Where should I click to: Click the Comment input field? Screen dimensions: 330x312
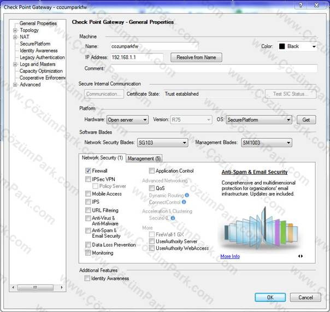click(x=214, y=68)
